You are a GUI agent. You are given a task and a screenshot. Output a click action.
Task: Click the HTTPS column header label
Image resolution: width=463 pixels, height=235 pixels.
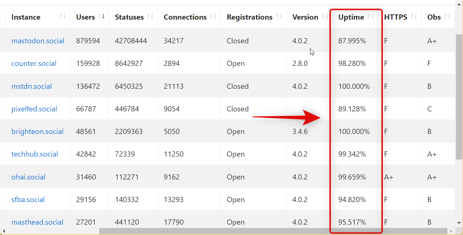tap(396, 17)
